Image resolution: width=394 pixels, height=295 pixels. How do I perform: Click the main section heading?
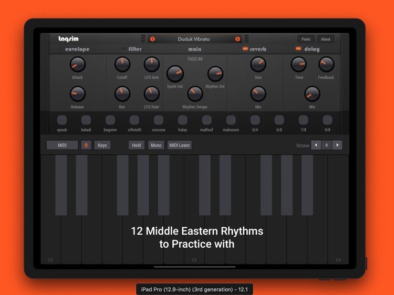[x=195, y=49]
